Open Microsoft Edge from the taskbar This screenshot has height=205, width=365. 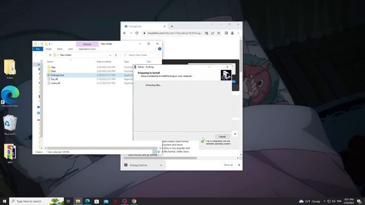(x=87, y=201)
